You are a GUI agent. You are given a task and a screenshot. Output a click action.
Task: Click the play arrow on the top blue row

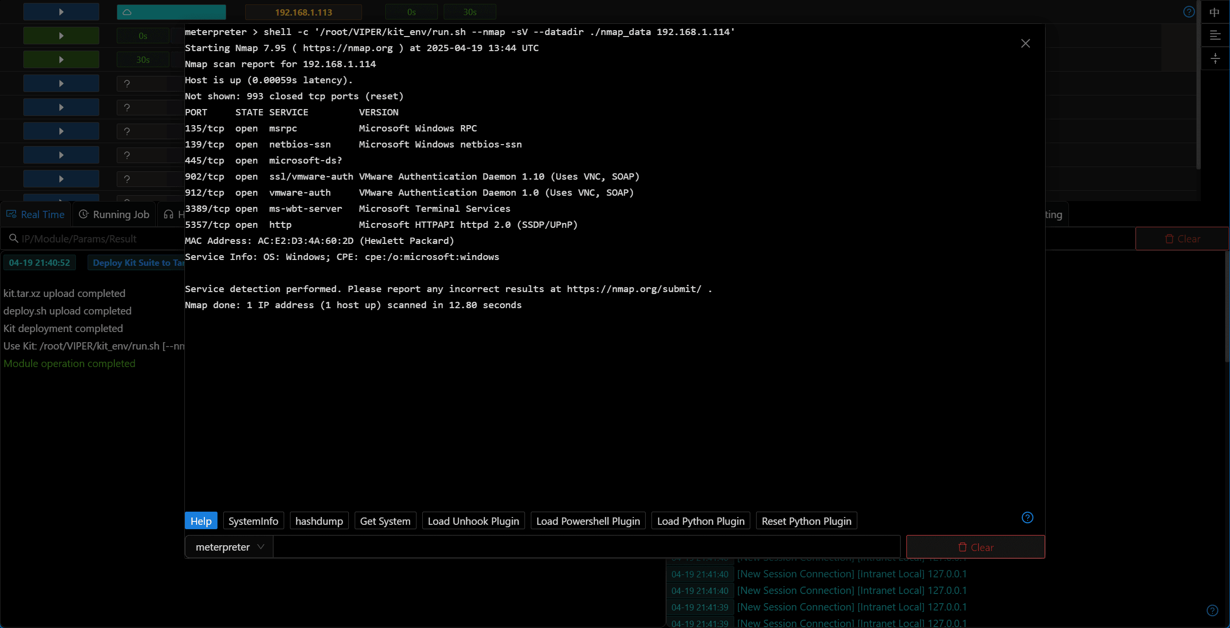coord(61,12)
